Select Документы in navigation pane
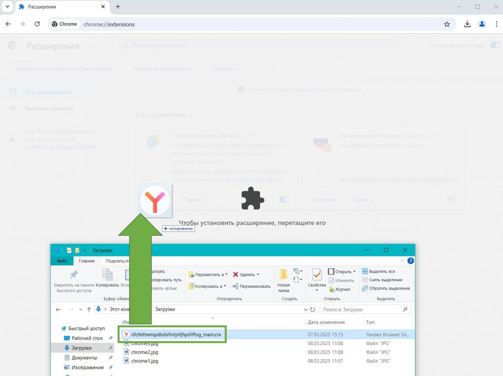503x376 pixels. [x=84, y=358]
